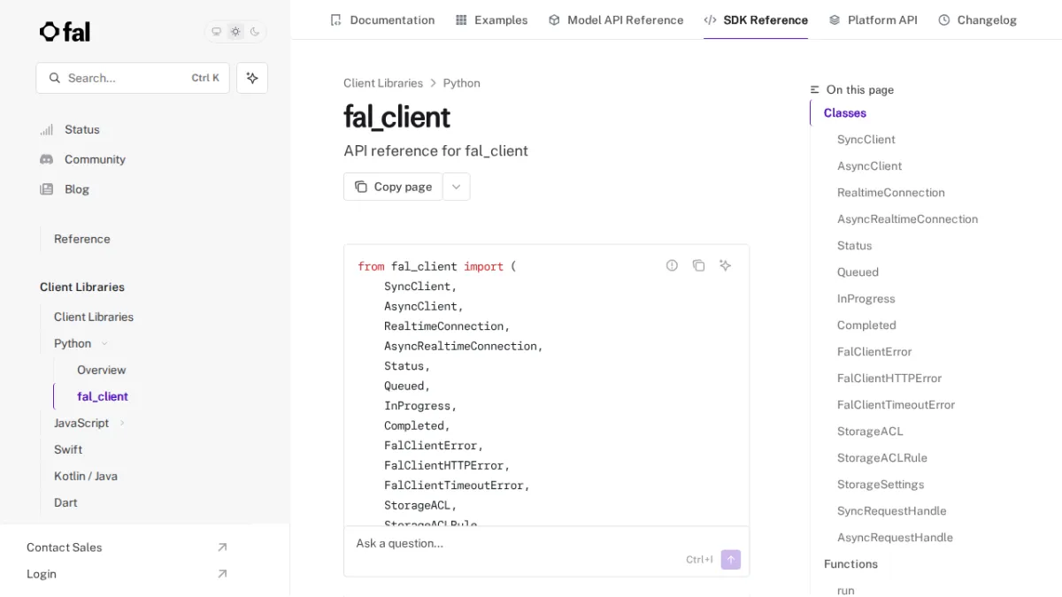Screen dimensions: 1062x597
Task: Switch to the Changelog tab
Action: pos(978,19)
